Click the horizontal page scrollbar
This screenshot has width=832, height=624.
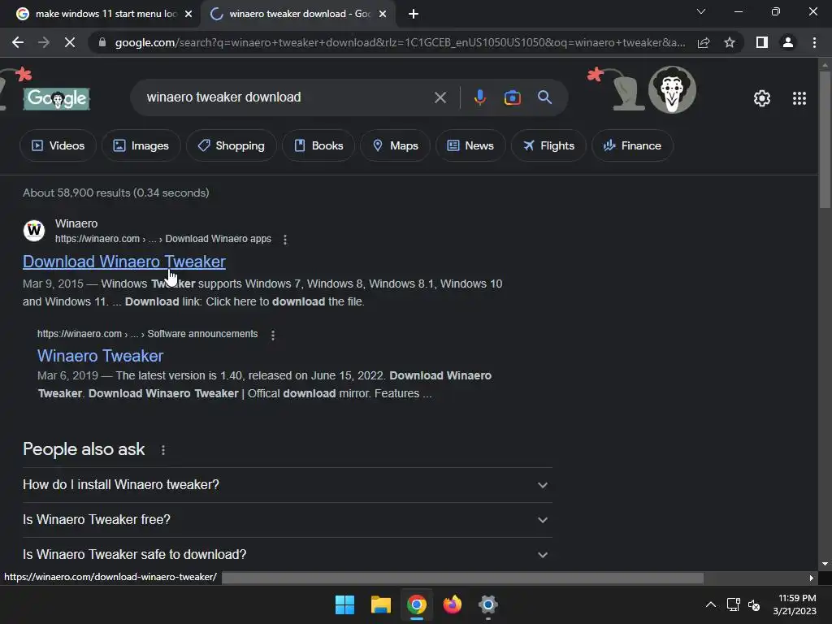tap(462, 578)
